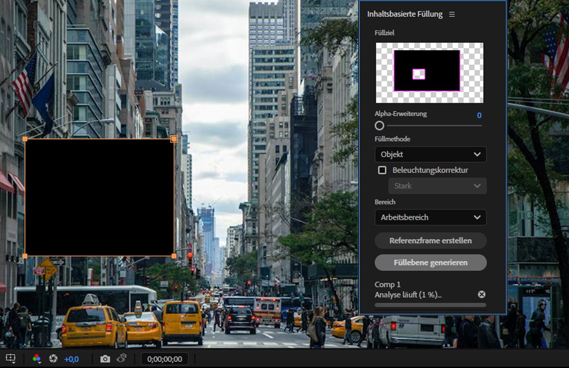Click the Inhaltsbasierte Füllung panel title
This screenshot has height=368, width=569.
click(x=405, y=14)
